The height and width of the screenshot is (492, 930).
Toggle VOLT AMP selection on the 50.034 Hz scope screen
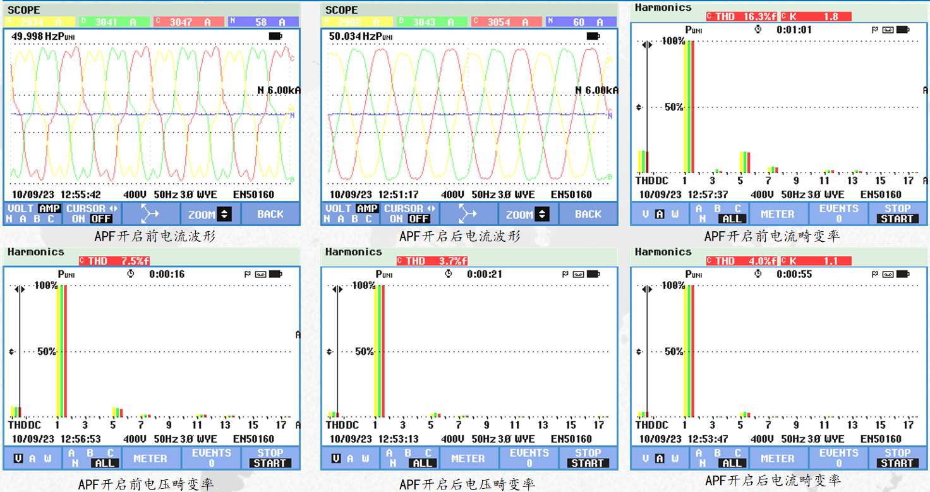pos(351,214)
